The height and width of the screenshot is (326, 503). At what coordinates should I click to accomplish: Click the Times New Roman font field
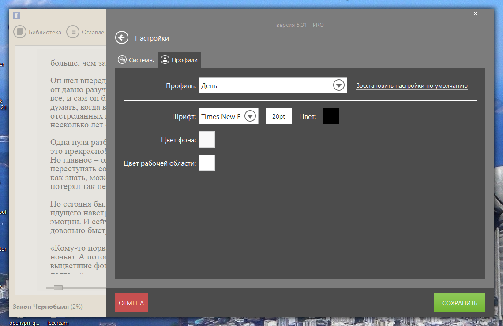pyautogui.click(x=229, y=116)
